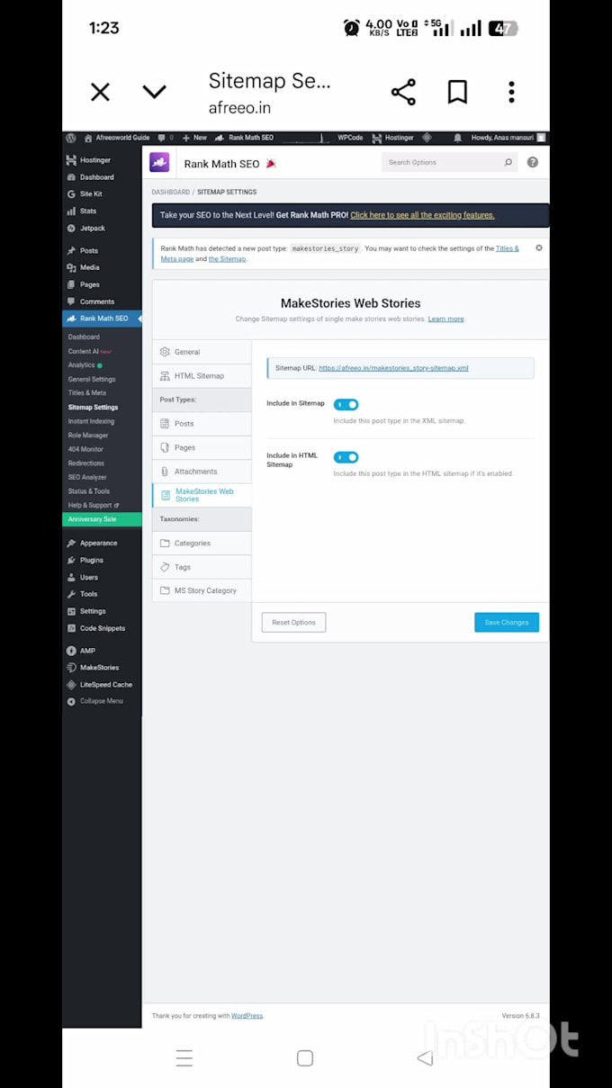Open 'Click here to see all the exciting features' link
Viewport: 612px width, 1088px height.
pyautogui.click(x=422, y=215)
